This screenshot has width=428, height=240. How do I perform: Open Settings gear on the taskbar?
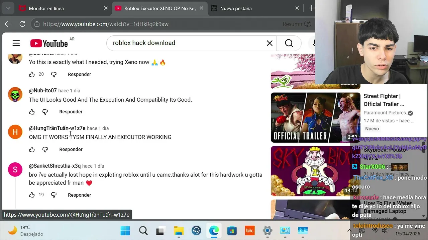click(x=267, y=231)
